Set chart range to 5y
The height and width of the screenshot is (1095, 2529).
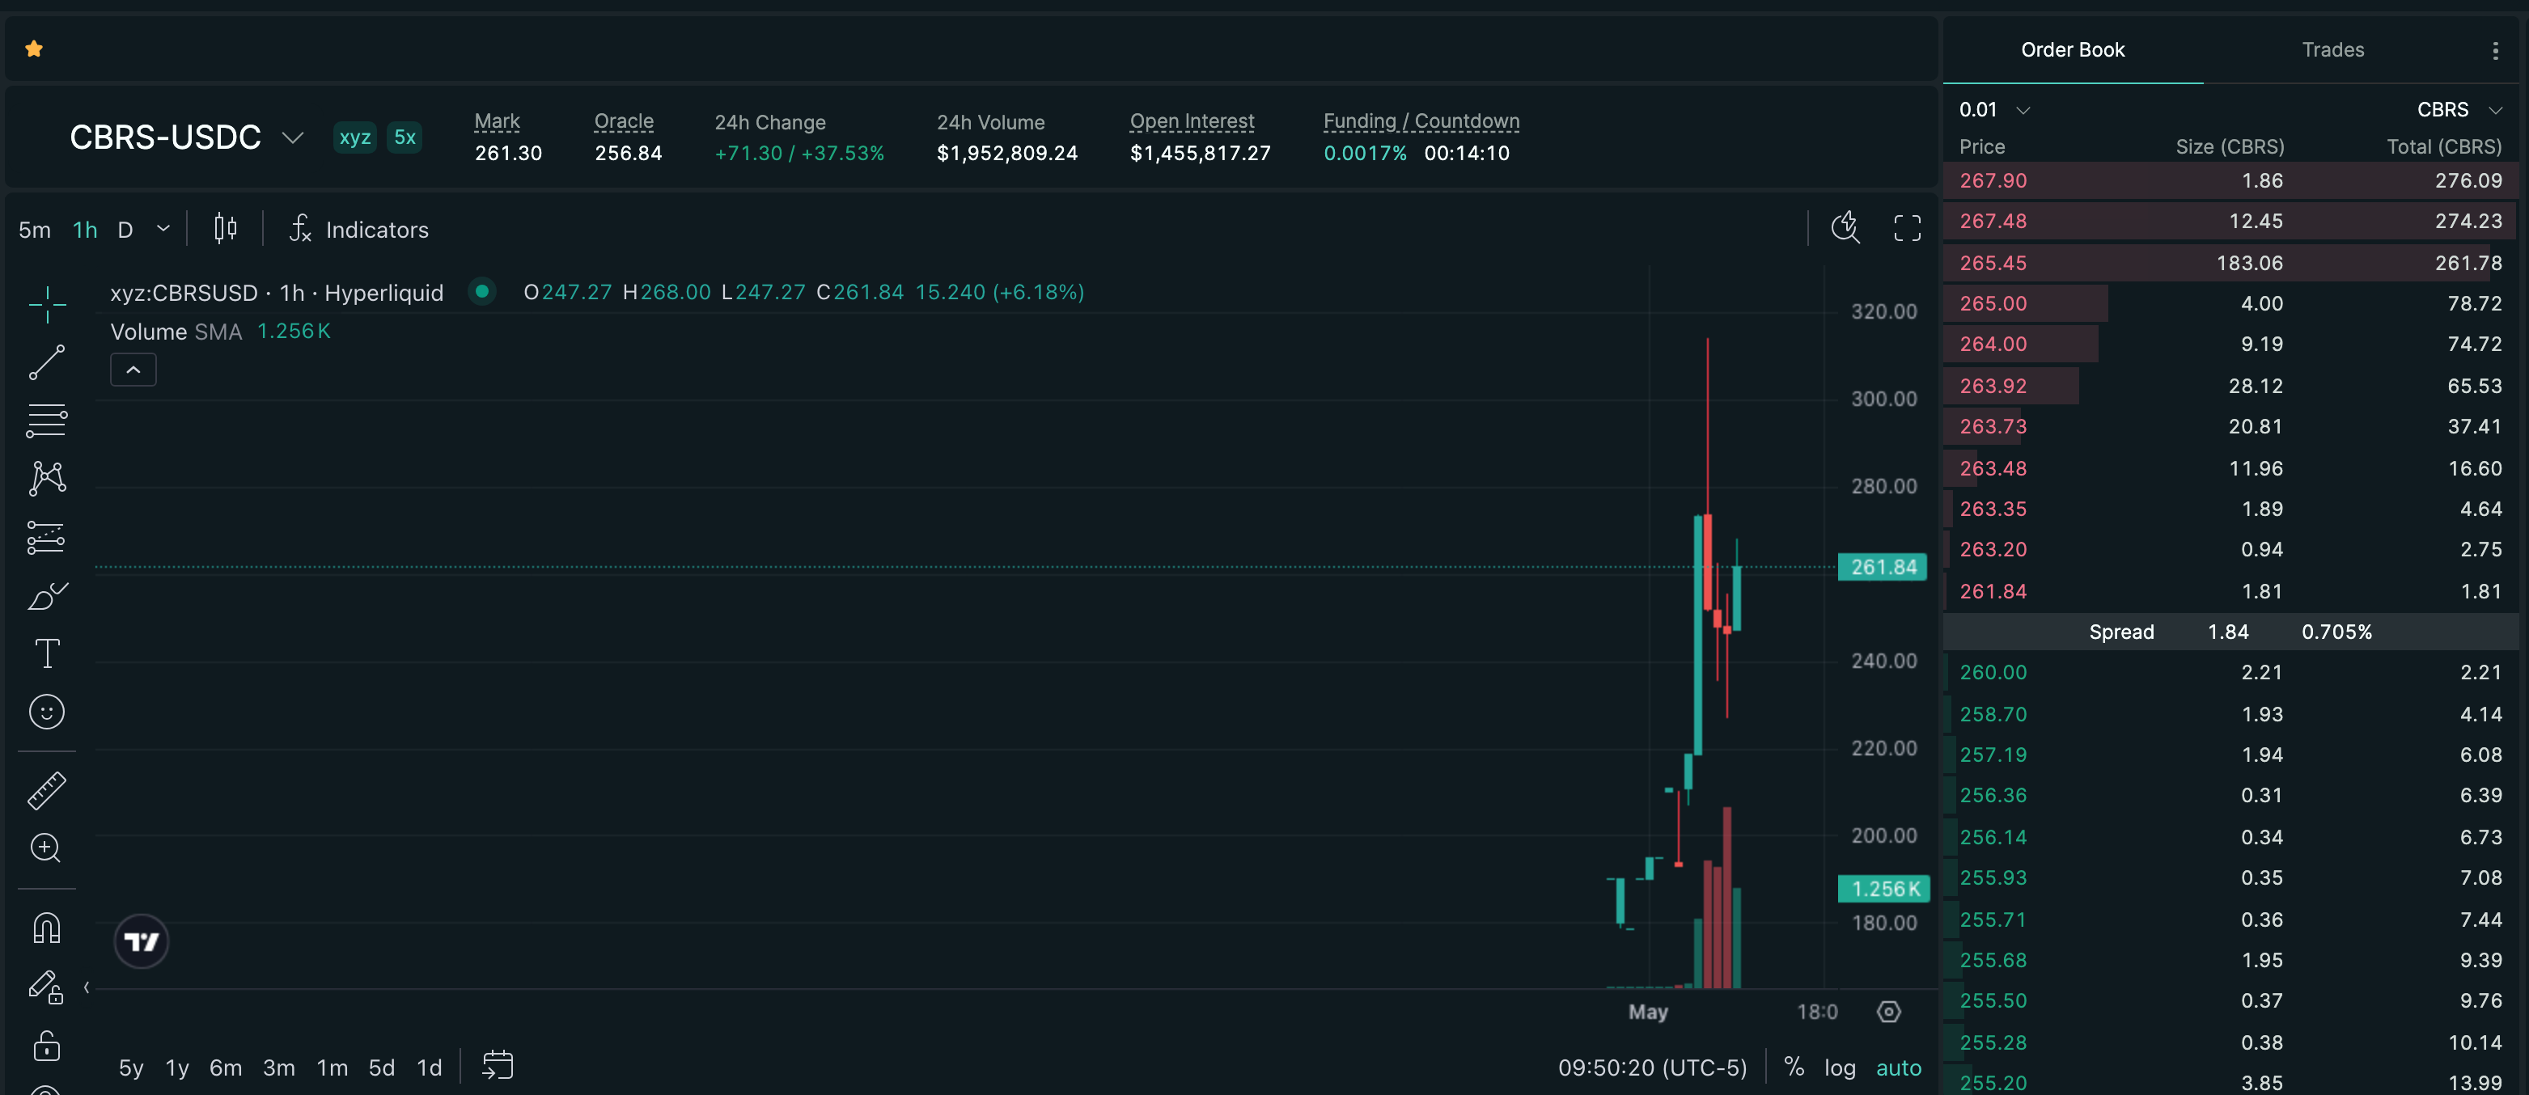(x=132, y=1068)
